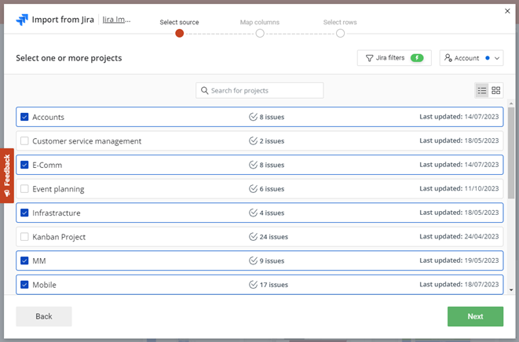Click the 'Event planning' project name
Screen dimensions: 519x342
click(58, 189)
